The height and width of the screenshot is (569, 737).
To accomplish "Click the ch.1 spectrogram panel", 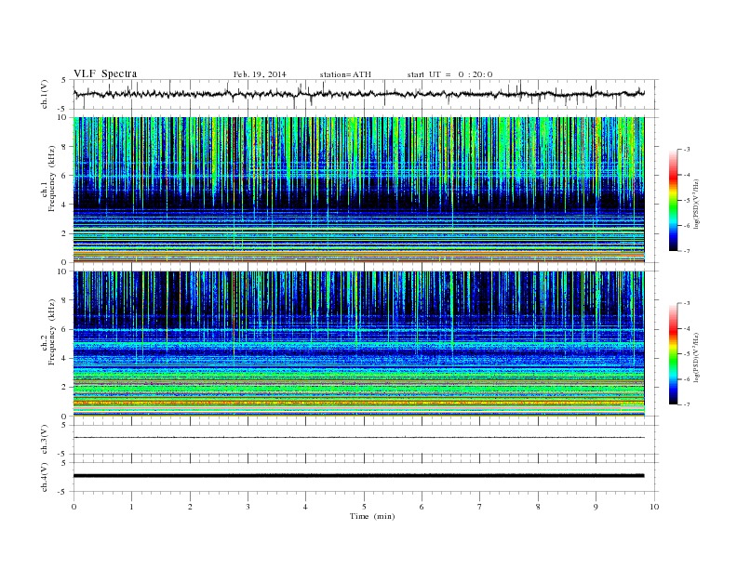I will pyautogui.click(x=358, y=190).
